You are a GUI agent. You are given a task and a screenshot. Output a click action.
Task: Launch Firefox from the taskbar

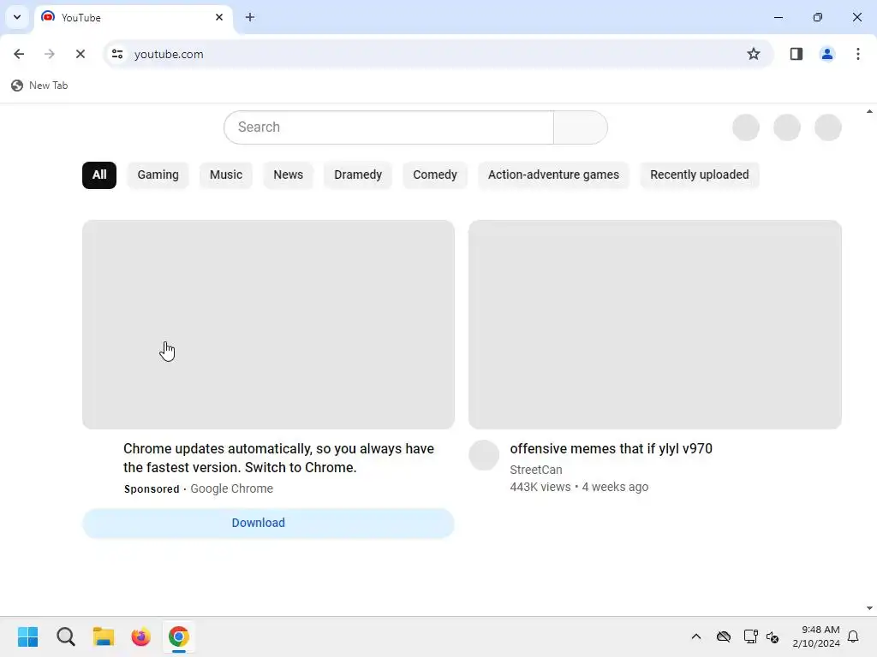pos(141,636)
